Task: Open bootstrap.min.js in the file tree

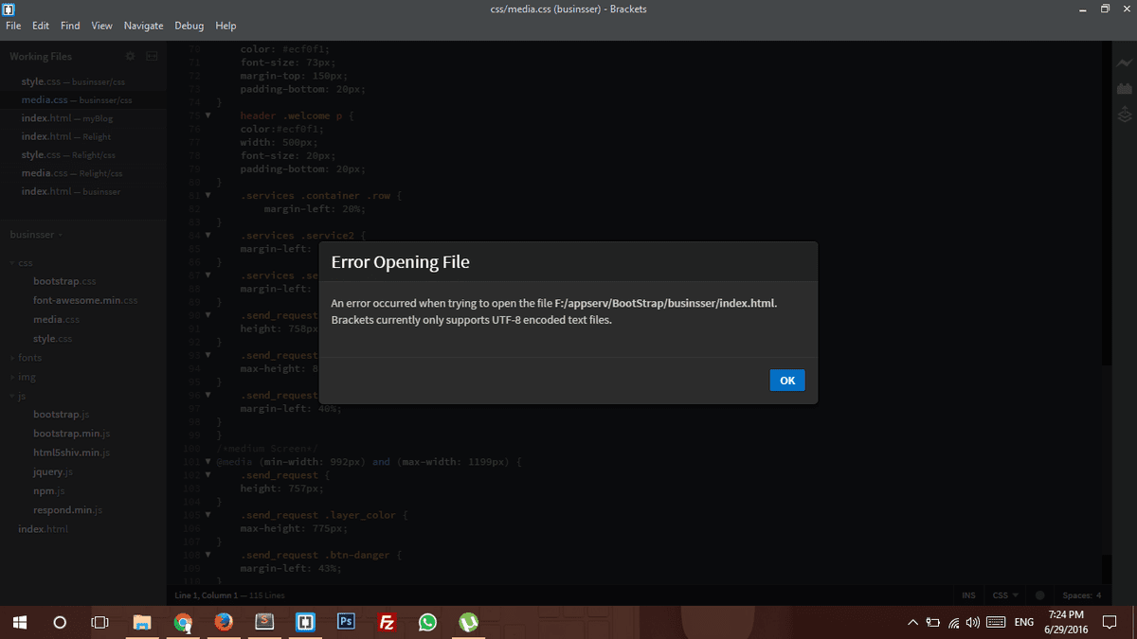Action: click(71, 434)
